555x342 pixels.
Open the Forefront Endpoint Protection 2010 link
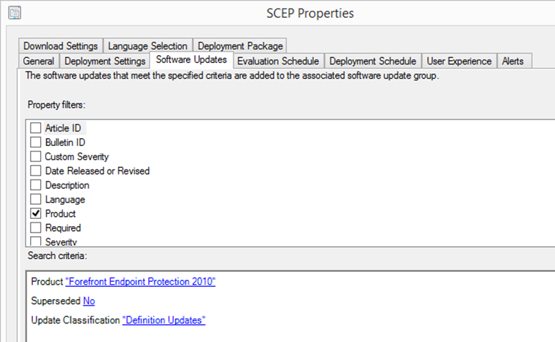tap(140, 281)
